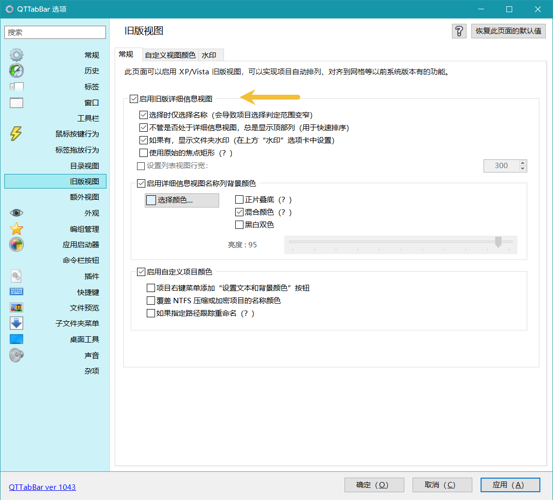Open the 应用启动器 colored orb icon

click(x=17, y=244)
